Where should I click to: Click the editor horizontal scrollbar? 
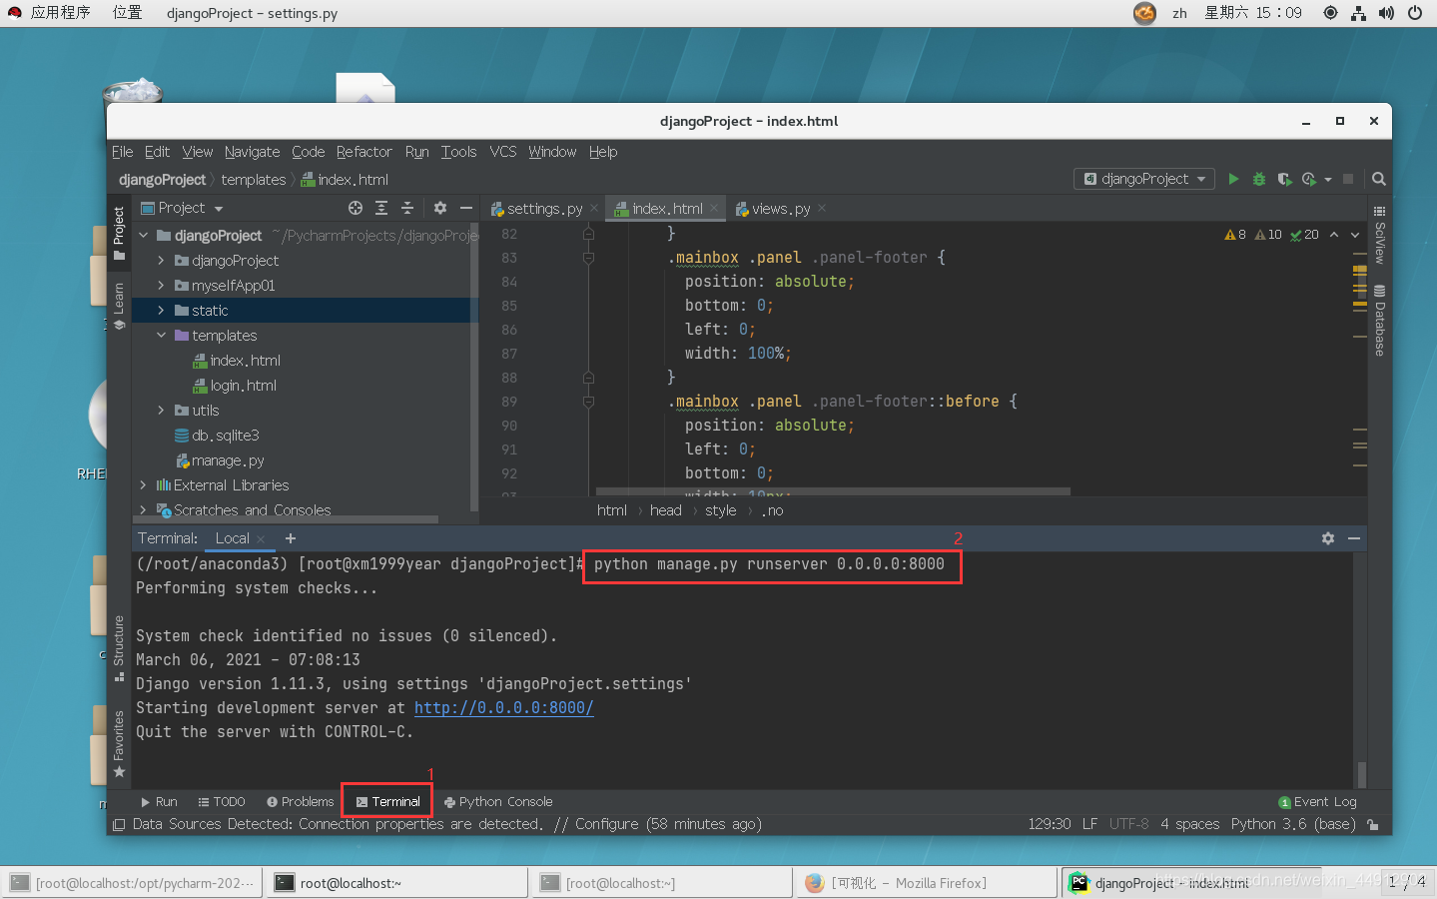833,491
